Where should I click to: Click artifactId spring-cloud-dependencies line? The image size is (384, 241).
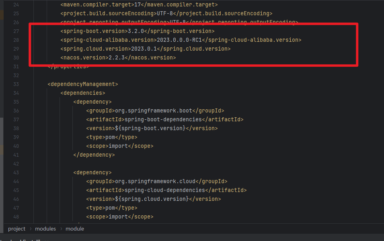coord(166,190)
